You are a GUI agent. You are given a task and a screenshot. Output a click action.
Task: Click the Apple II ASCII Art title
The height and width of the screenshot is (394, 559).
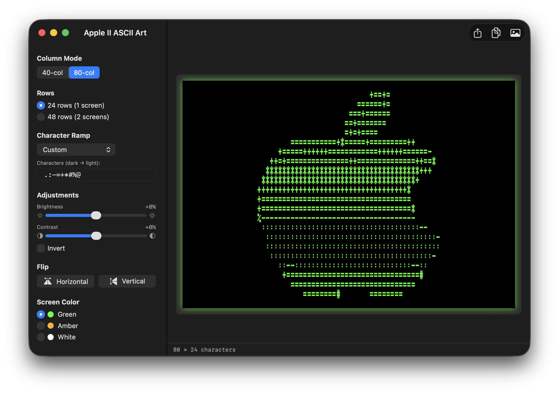pyautogui.click(x=115, y=33)
